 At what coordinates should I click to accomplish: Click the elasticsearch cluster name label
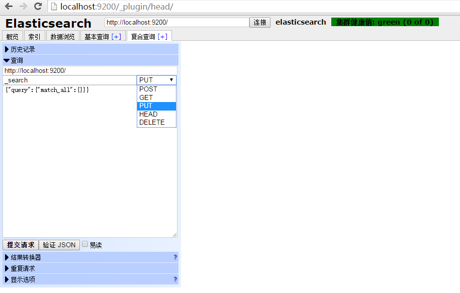(301, 22)
